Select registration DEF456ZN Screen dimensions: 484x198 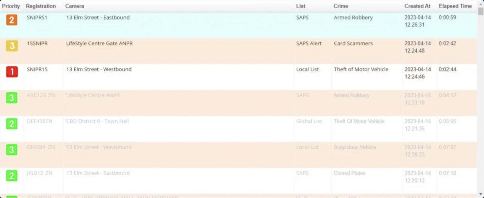click(x=39, y=121)
